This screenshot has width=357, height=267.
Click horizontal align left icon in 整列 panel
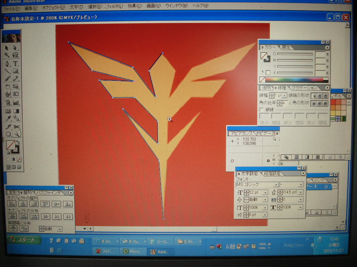pos(12,204)
